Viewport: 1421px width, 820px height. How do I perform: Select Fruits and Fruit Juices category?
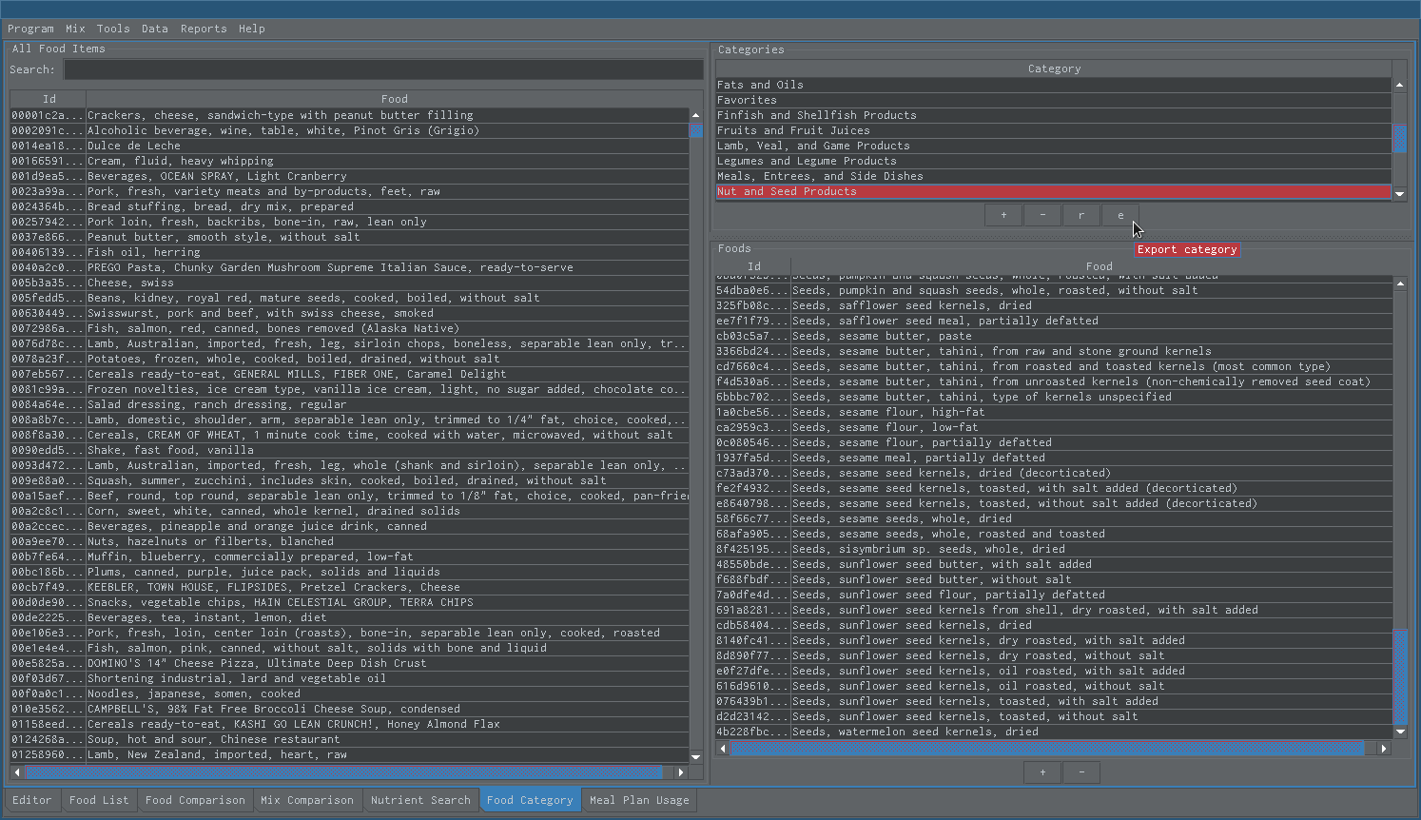(x=1054, y=130)
